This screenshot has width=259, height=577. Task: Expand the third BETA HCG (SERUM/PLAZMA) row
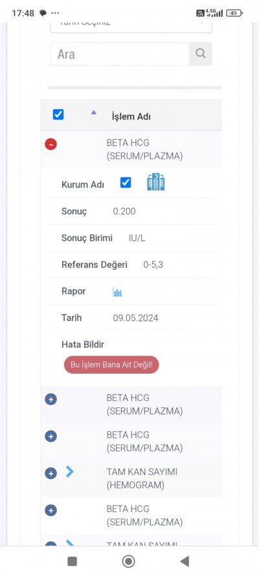click(x=51, y=436)
